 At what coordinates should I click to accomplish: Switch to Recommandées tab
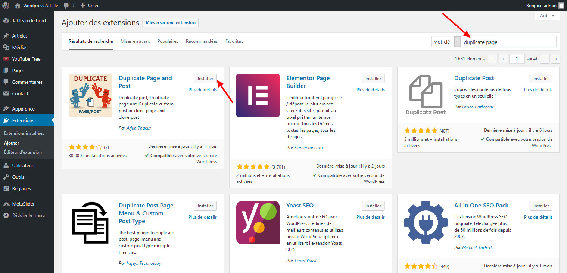202,41
